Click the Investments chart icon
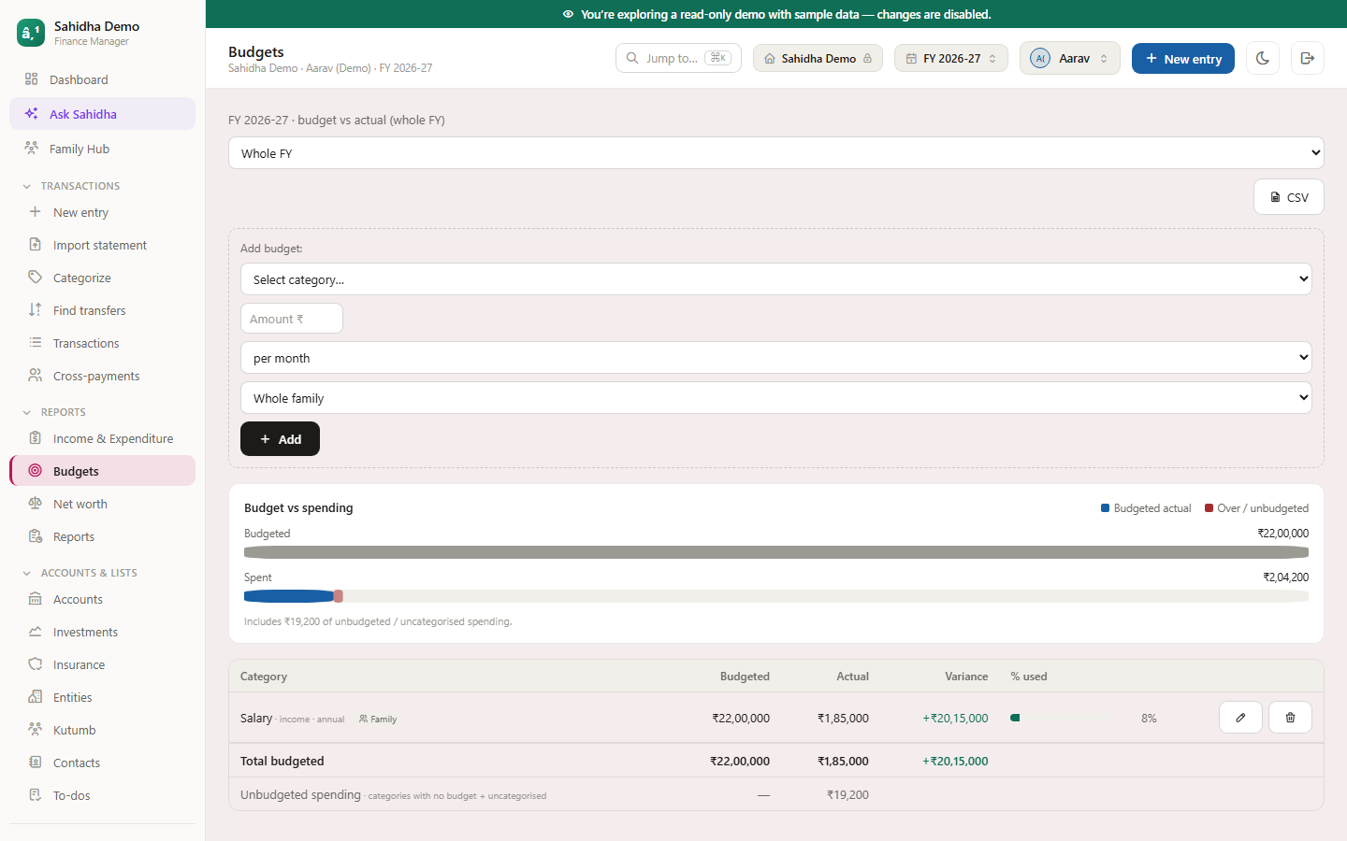Image resolution: width=1347 pixels, height=841 pixels. (36, 632)
